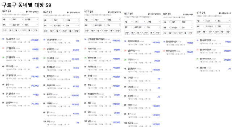Open the 항동 neighborhood dropdown
The width and height of the screenshot is (232, 130).
click(x=224, y=21)
